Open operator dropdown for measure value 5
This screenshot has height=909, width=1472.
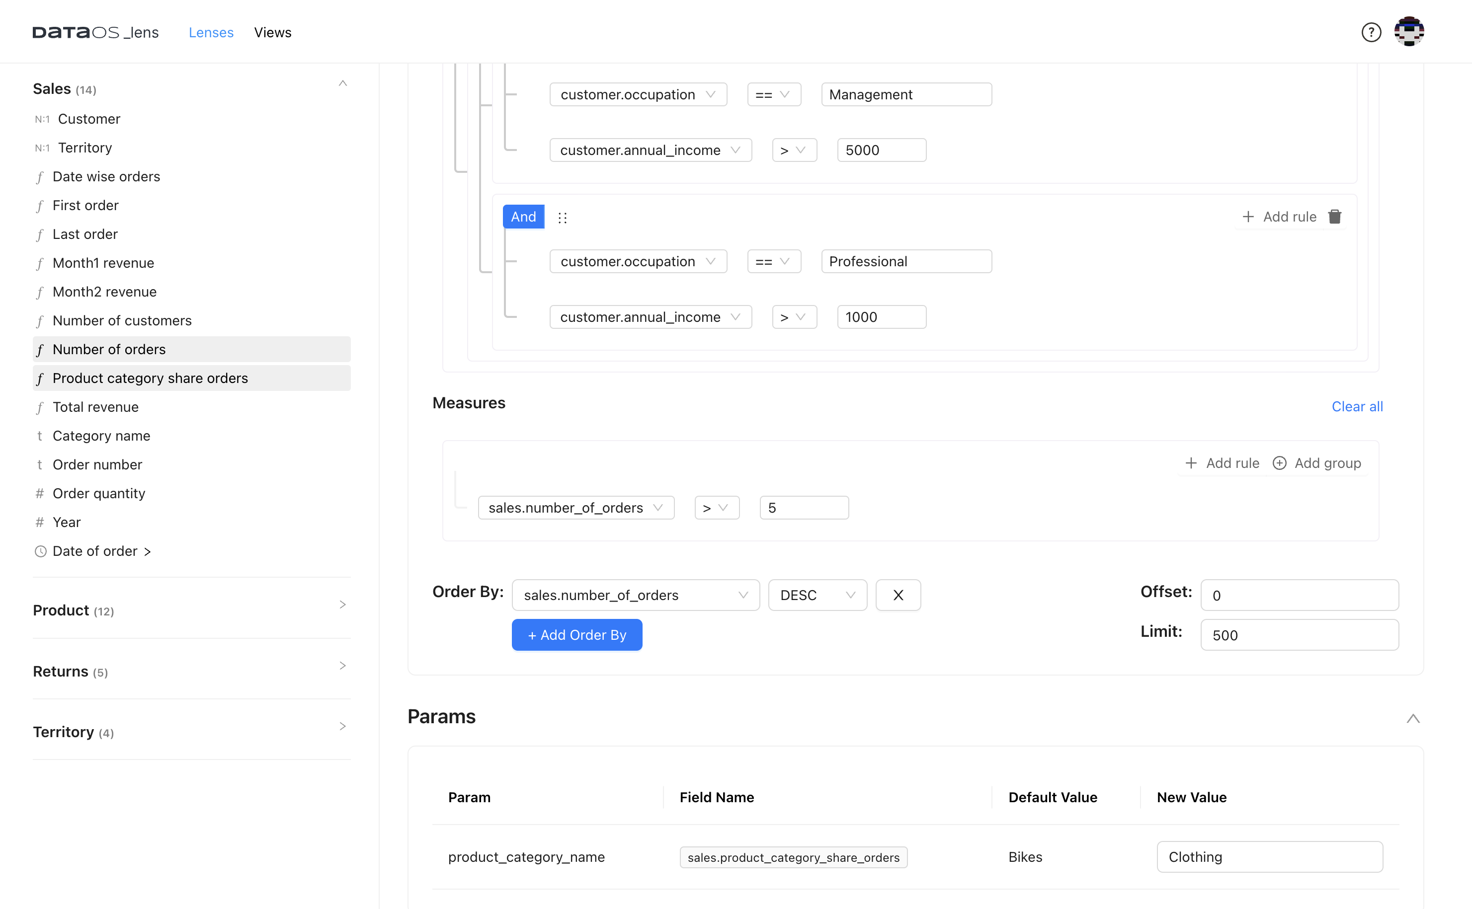tap(717, 508)
